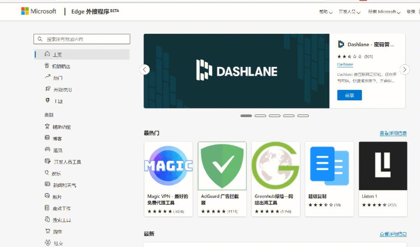Open the AdGuard 广告拦截器 extension card

tap(222, 179)
